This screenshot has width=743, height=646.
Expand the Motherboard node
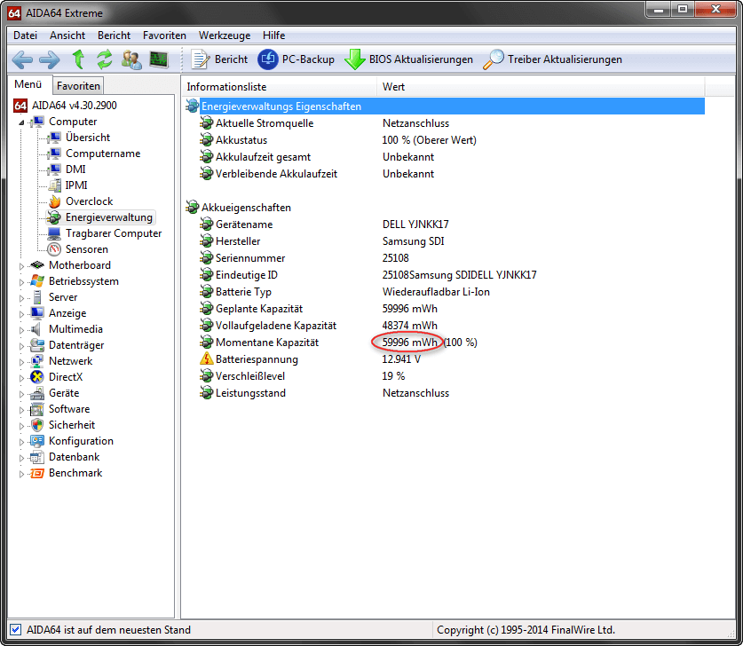(x=21, y=266)
